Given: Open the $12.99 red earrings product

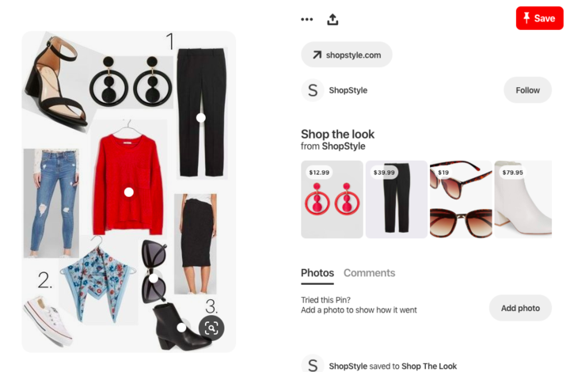Looking at the screenshot, I should [332, 199].
